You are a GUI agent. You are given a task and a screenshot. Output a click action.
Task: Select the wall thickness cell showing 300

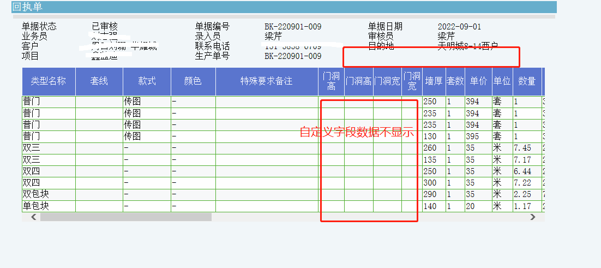click(430, 183)
